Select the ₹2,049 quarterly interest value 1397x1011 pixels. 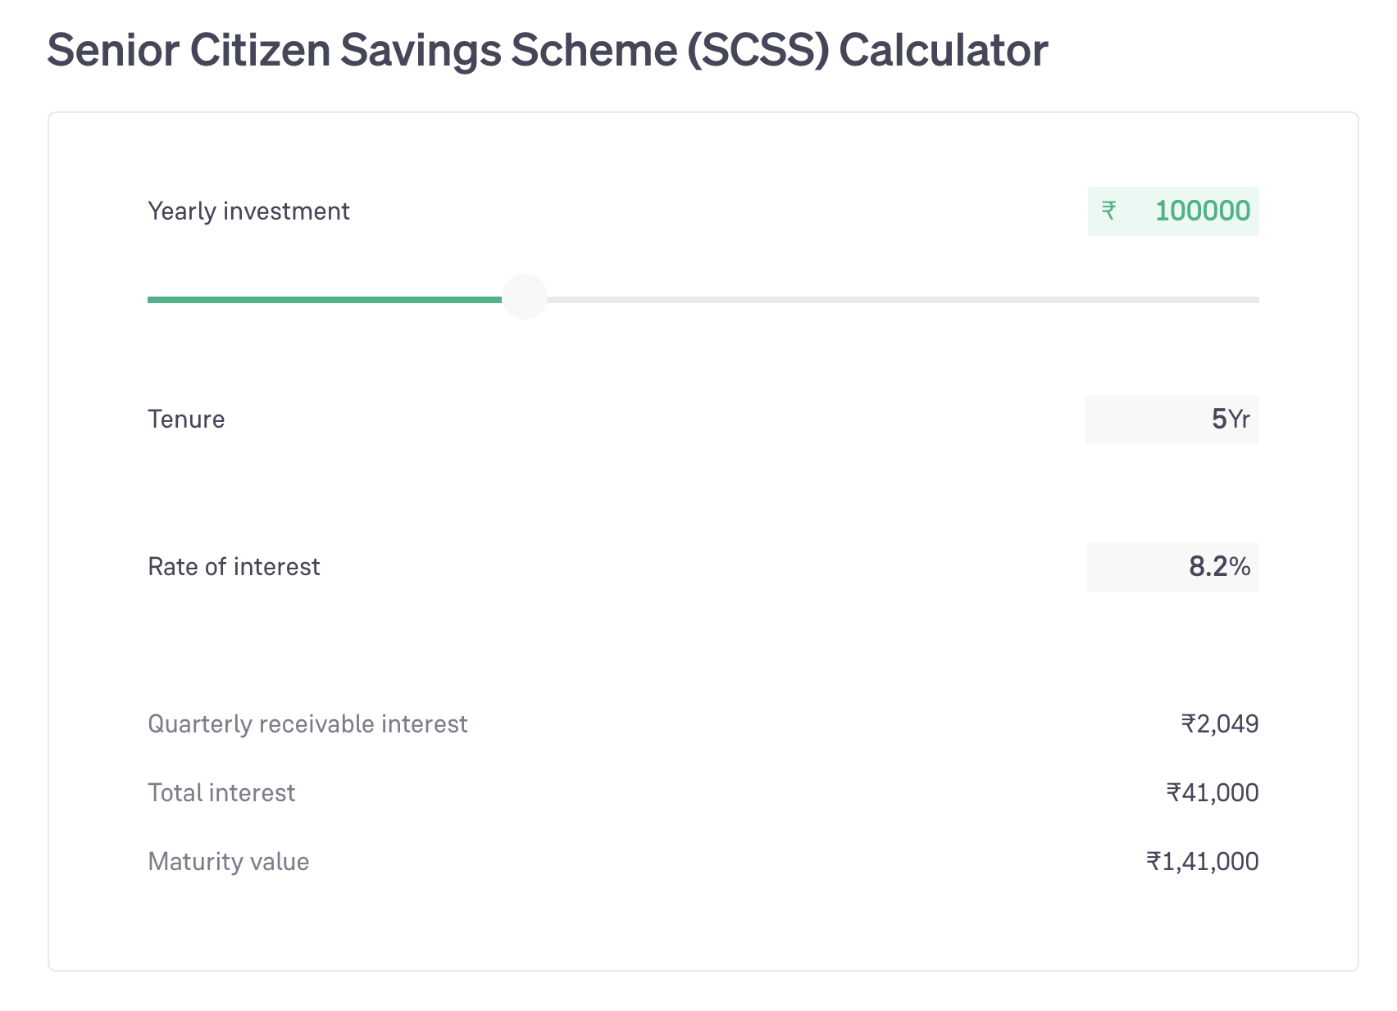pyautogui.click(x=1219, y=724)
